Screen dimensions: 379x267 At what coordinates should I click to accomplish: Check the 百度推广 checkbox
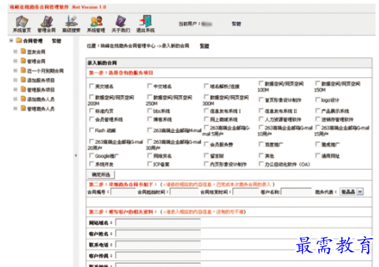click(261, 144)
